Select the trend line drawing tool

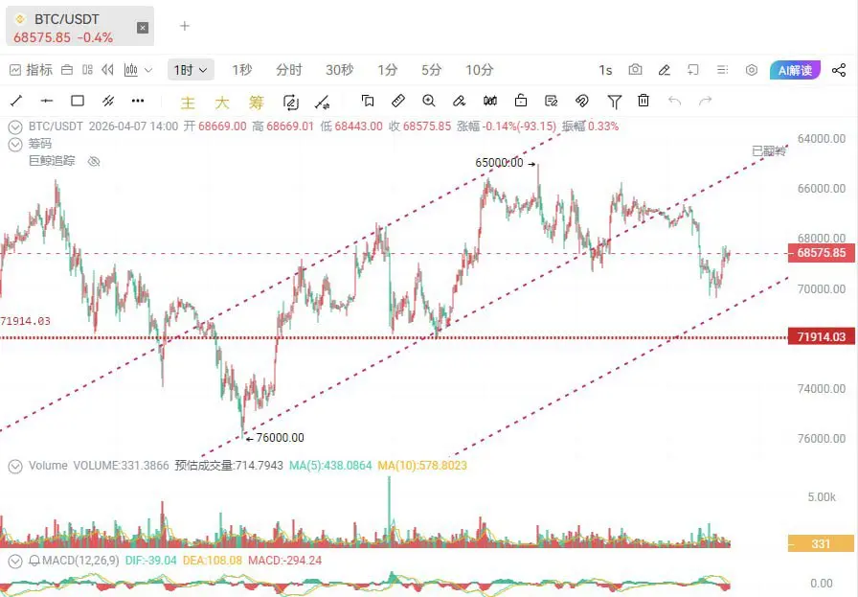click(16, 101)
